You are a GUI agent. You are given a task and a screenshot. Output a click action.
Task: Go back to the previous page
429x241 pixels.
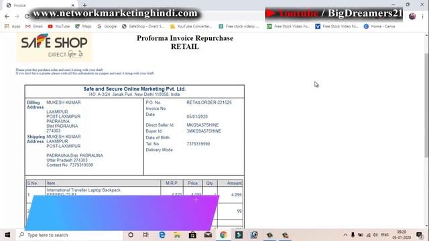(7, 16)
